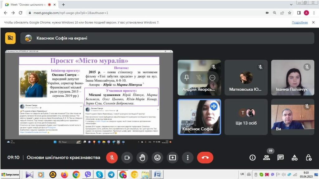Image resolution: width=319 pixels, height=179 pixels.
Task: Open the Chrome tab search chevron
Action: click(x=291, y=4)
